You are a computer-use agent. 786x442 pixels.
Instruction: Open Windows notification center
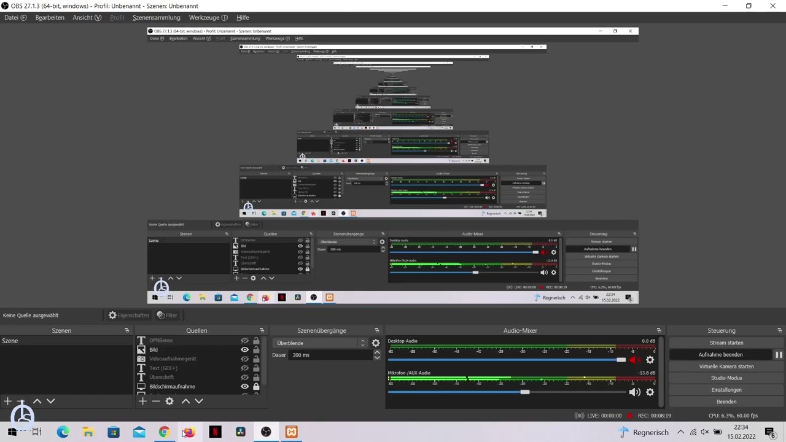point(770,432)
